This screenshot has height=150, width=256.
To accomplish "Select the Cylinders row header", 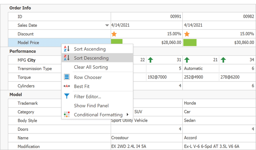I will point(35,86).
